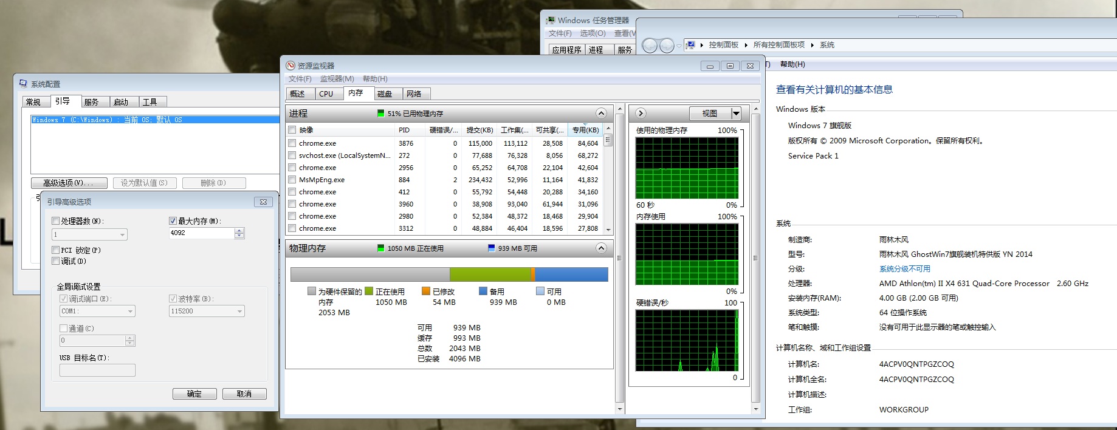Open the 视图 dropdown arrow
The width and height of the screenshot is (1117, 430).
(736, 114)
